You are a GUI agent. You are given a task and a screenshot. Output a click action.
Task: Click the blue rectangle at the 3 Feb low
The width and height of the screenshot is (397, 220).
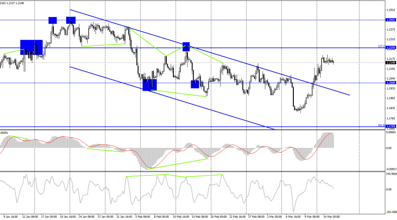(x=150, y=85)
